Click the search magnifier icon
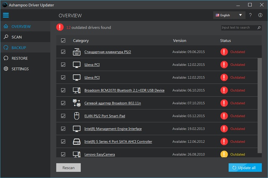The width and height of the screenshot is (268, 178). tap(259, 28)
